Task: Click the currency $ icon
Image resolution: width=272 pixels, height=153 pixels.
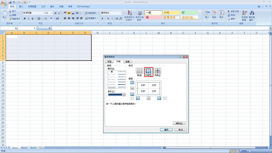Action: [x=103, y=18]
